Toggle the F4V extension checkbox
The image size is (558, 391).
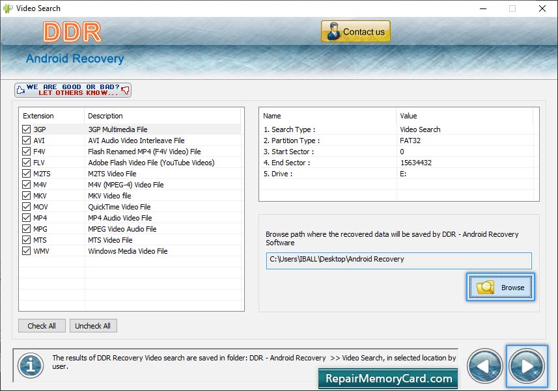pos(26,151)
